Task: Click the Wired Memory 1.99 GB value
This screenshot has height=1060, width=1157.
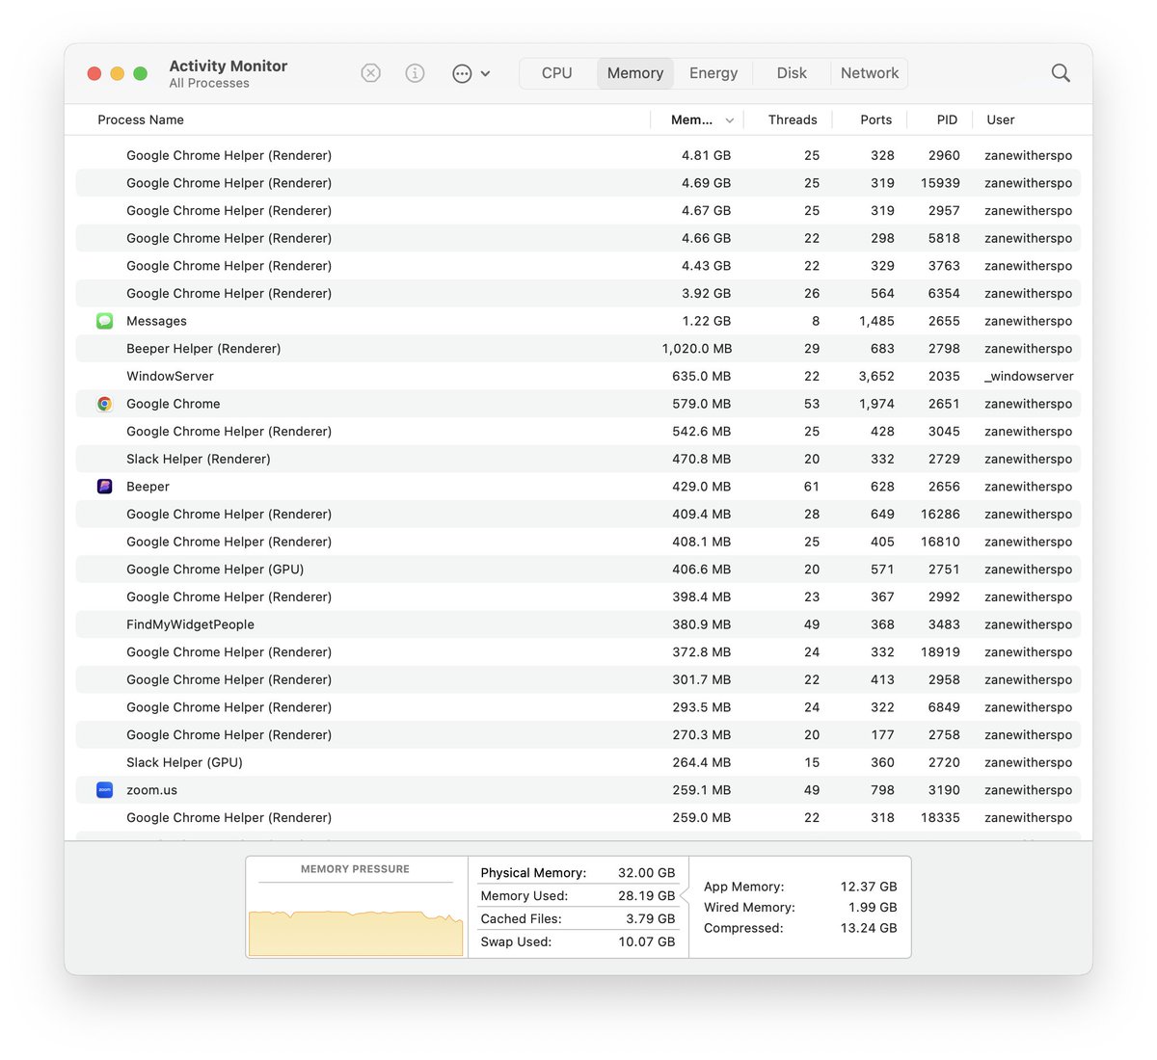Action: click(x=873, y=907)
